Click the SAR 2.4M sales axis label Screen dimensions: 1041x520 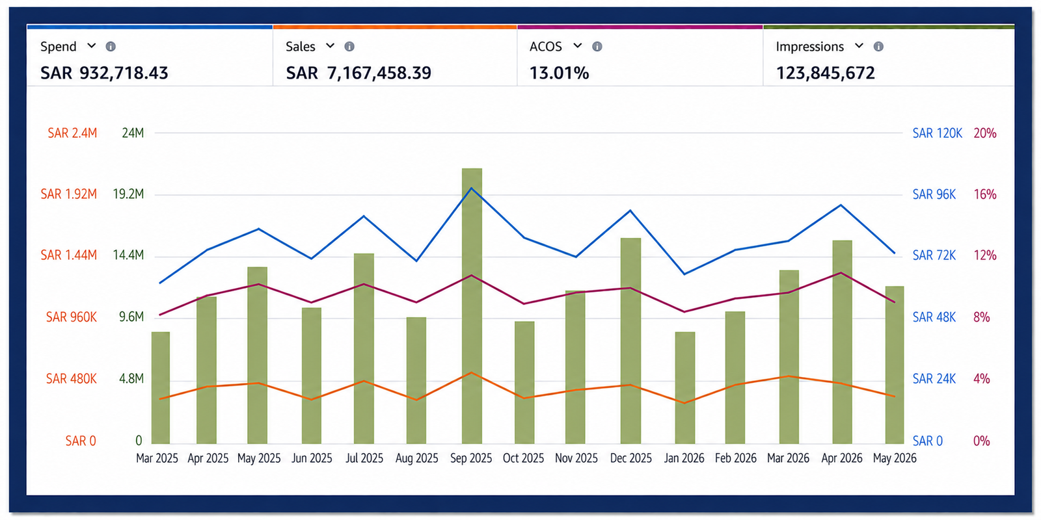pos(72,133)
